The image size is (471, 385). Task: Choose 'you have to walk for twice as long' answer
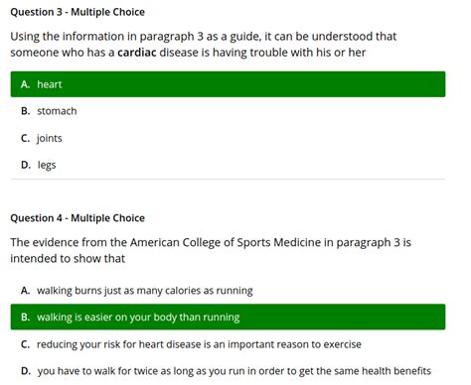click(228, 371)
